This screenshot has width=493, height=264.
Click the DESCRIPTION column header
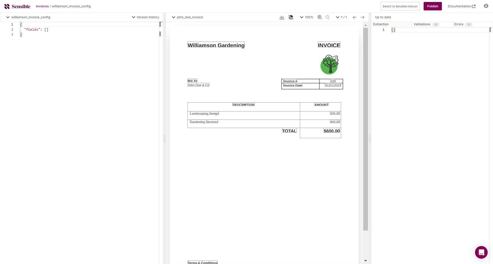pos(244,105)
